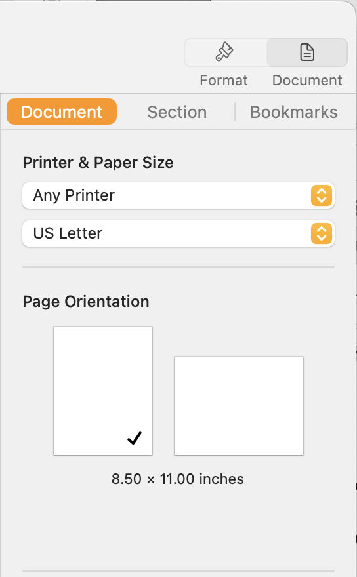
Task: Click the Page Orientation heading
Action: pyautogui.click(x=86, y=302)
